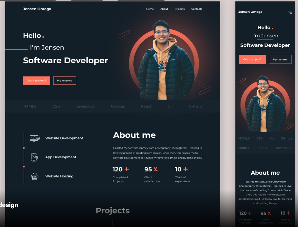Open the Contacts navigation item
Screen dimensions: 298x227
coord(197,9)
